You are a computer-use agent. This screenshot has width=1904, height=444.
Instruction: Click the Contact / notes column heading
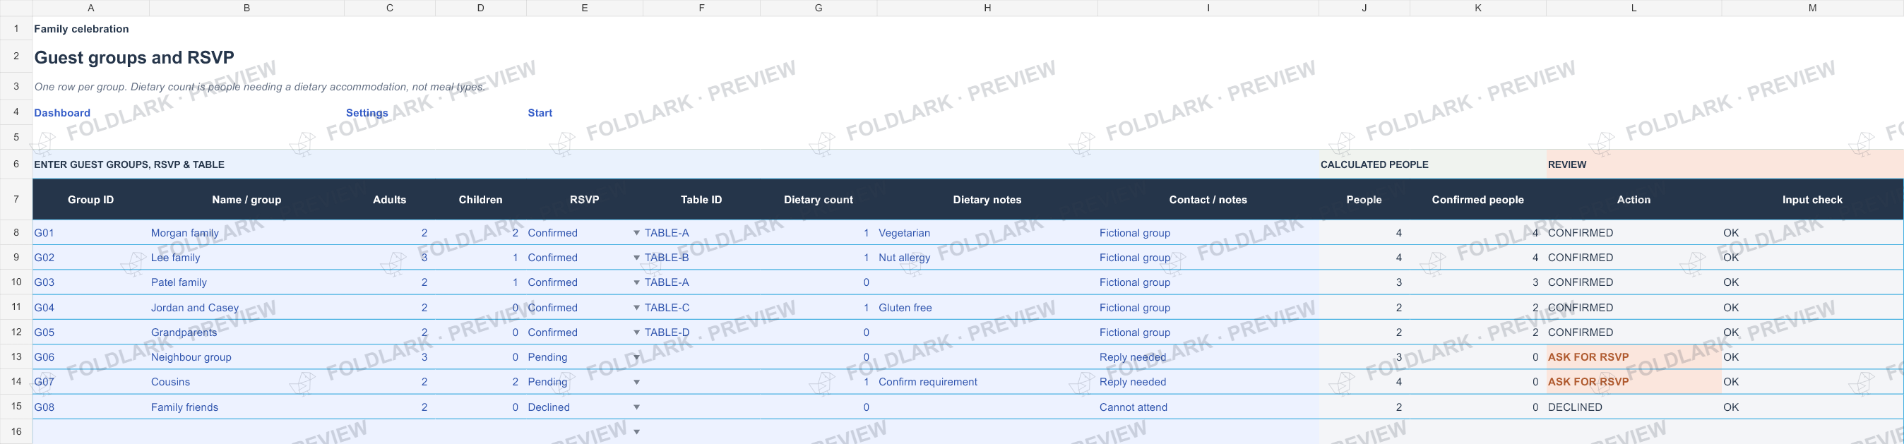tap(1208, 200)
